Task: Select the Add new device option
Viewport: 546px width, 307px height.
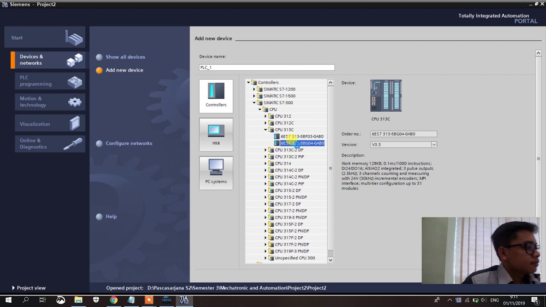Action: pos(125,70)
